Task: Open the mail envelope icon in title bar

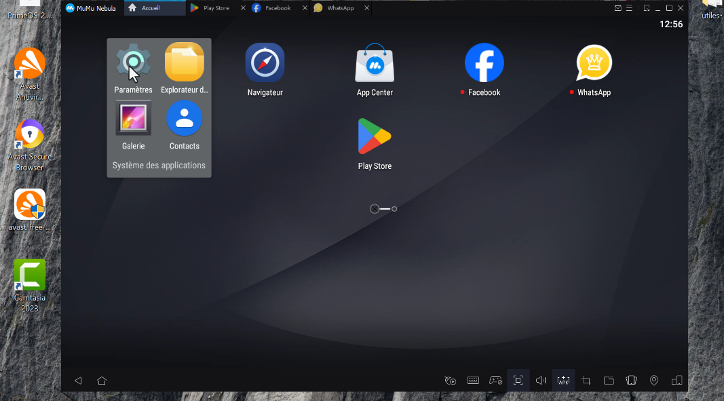Action: click(617, 8)
